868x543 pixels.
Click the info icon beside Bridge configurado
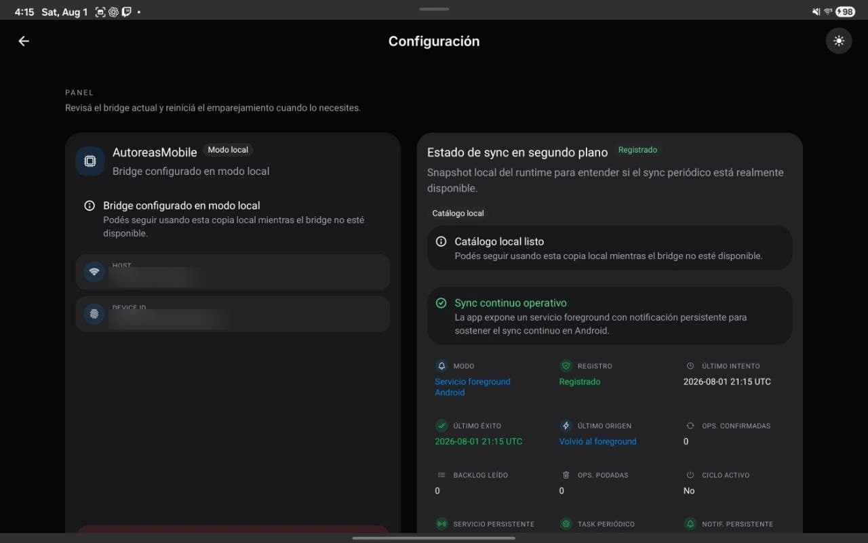90,205
